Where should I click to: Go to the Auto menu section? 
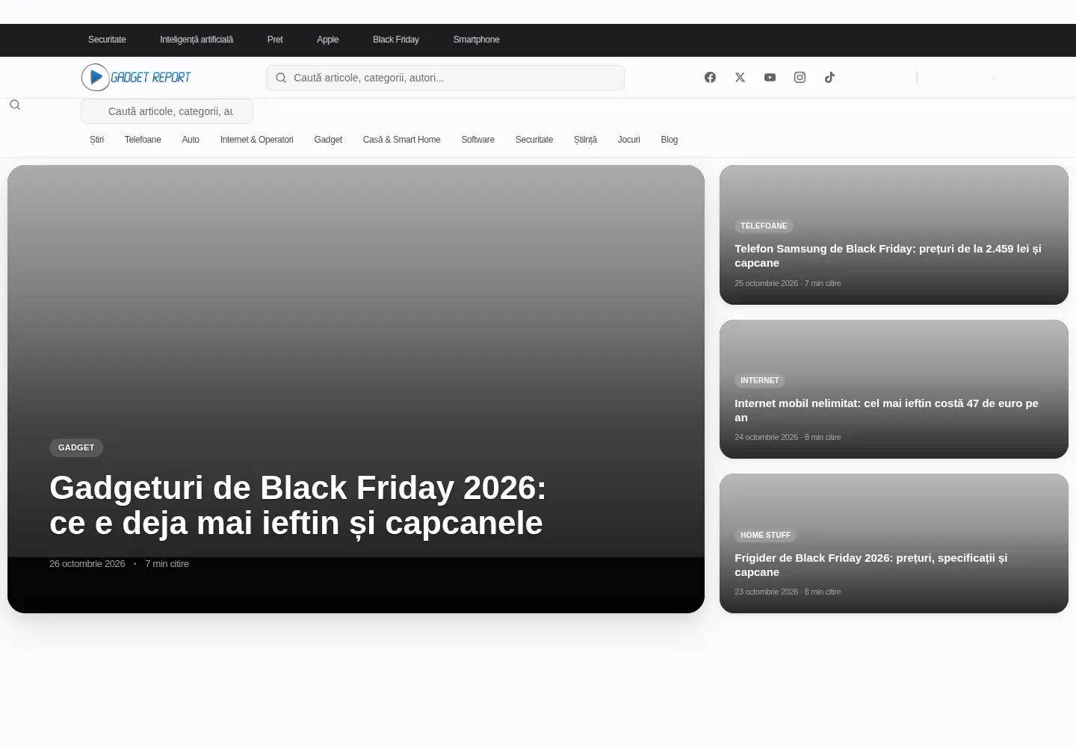(191, 140)
